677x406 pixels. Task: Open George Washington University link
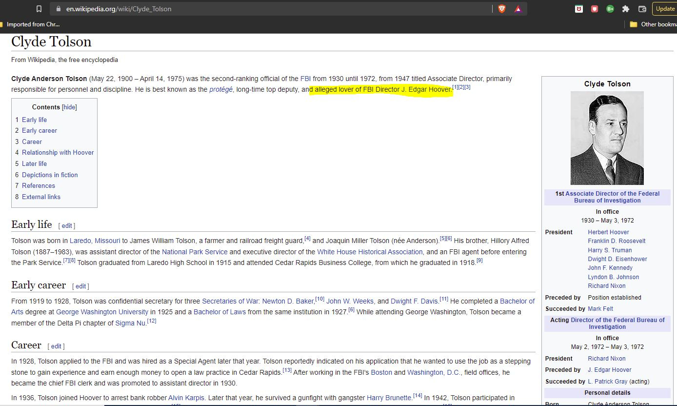102,312
